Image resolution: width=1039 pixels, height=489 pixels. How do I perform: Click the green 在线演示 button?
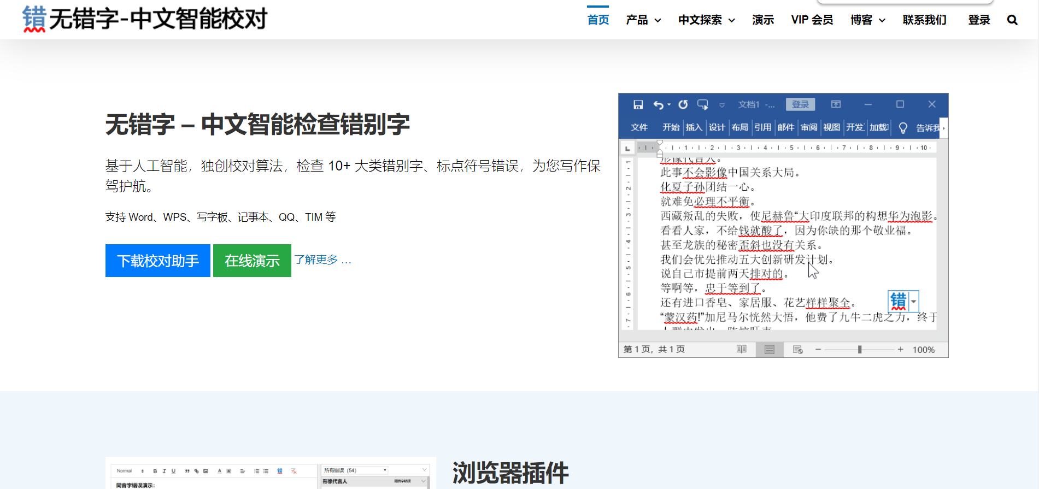pos(252,261)
